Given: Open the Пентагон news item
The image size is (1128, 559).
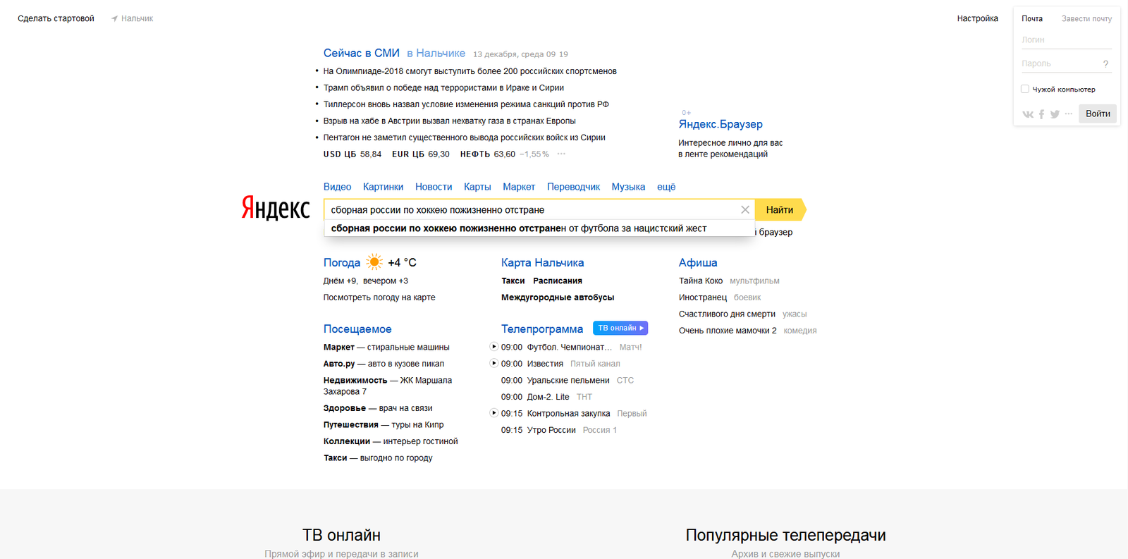Looking at the screenshot, I should coord(464,137).
